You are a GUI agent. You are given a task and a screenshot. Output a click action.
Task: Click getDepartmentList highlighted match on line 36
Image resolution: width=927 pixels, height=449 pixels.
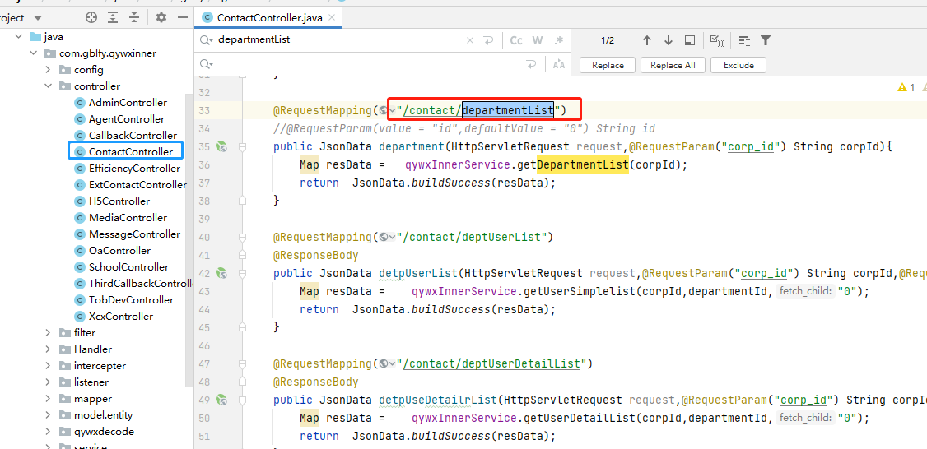tap(582, 164)
